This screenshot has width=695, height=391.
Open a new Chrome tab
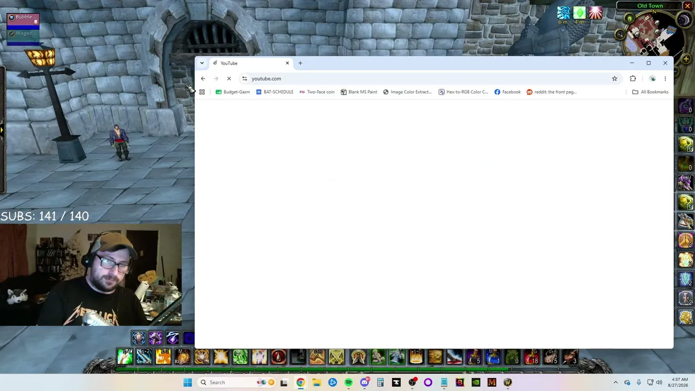tap(300, 63)
